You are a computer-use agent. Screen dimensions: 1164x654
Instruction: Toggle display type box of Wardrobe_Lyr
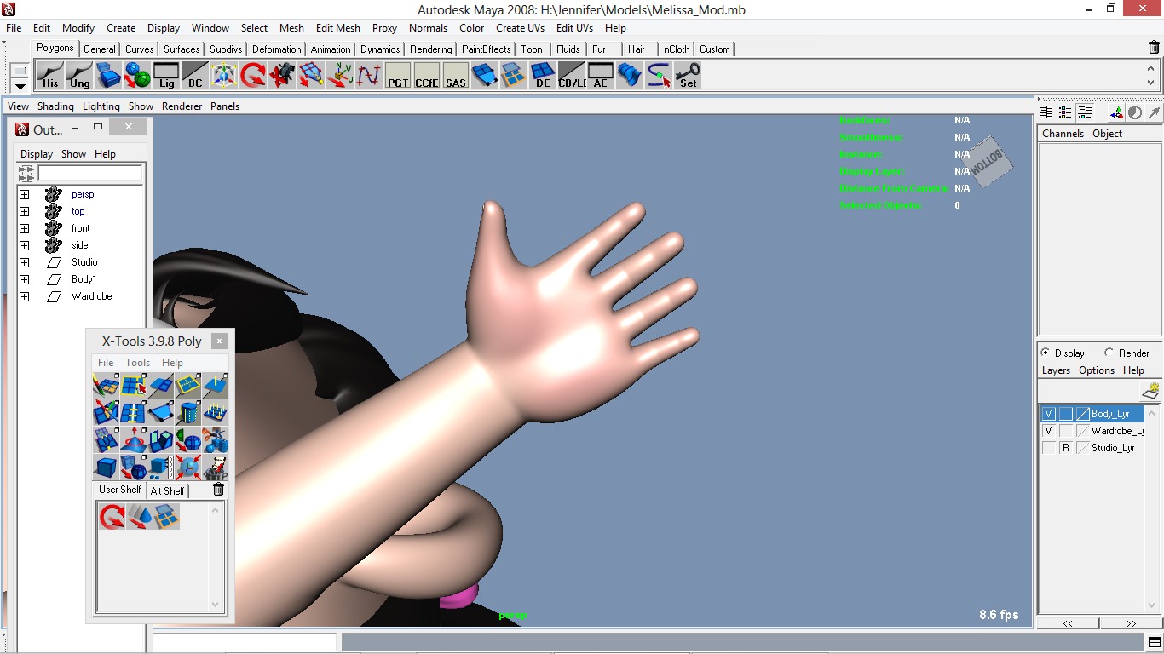point(1065,431)
